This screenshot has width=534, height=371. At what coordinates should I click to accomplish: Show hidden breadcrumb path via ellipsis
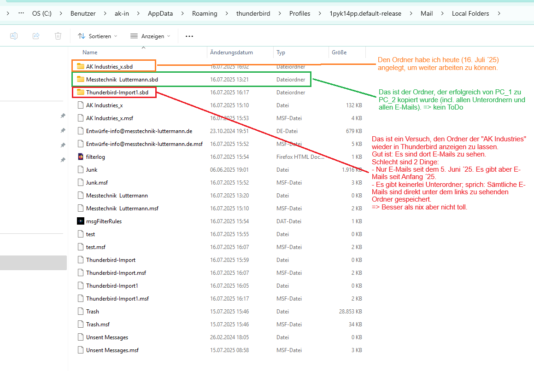pyautogui.click(x=21, y=13)
